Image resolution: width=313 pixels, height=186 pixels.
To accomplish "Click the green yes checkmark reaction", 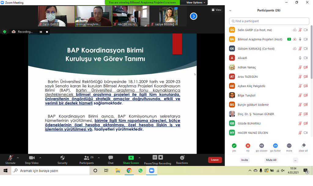I will coord(234,146).
